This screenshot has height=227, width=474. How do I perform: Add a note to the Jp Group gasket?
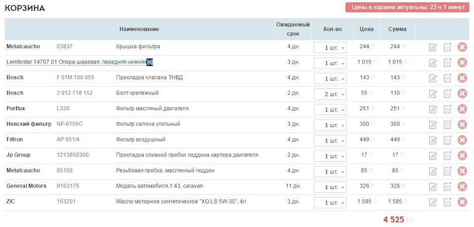[x=447, y=156]
